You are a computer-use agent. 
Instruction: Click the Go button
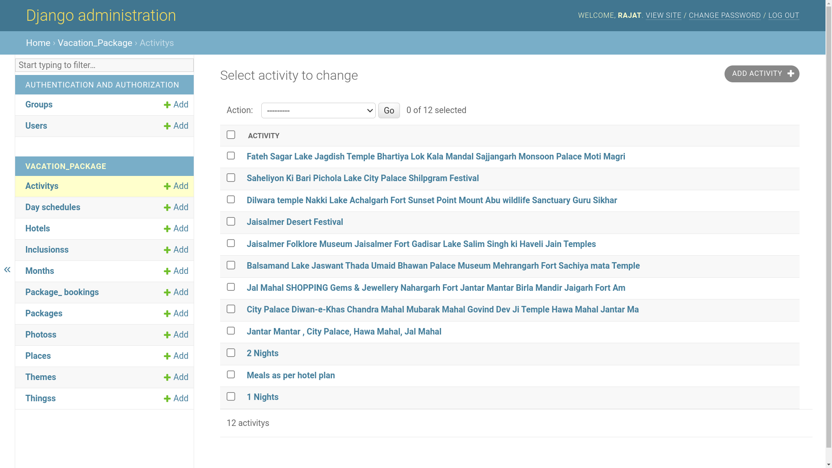[x=389, y=110]
